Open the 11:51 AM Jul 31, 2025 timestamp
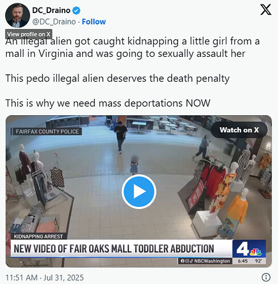 point(44,278)
